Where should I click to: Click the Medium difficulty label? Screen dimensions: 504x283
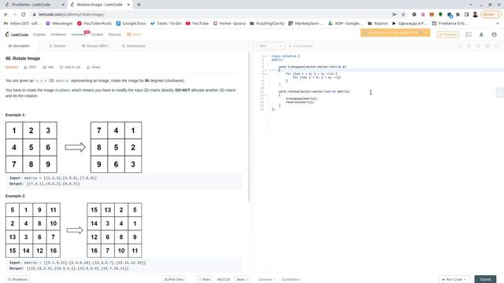pyautogui.click(x=12, y=68)
